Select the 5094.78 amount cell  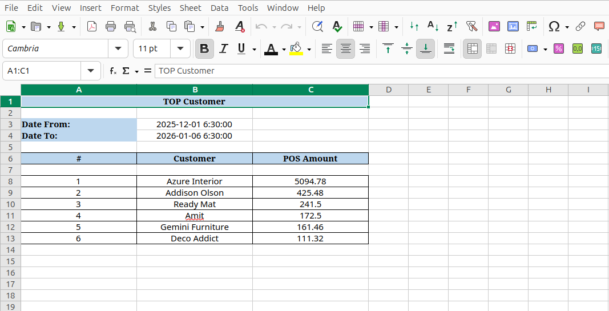pyautogui.click(x=310, y=181)
